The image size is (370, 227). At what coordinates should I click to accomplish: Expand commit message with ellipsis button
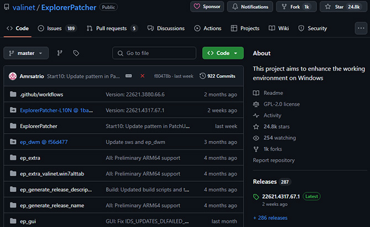(129, 76)
